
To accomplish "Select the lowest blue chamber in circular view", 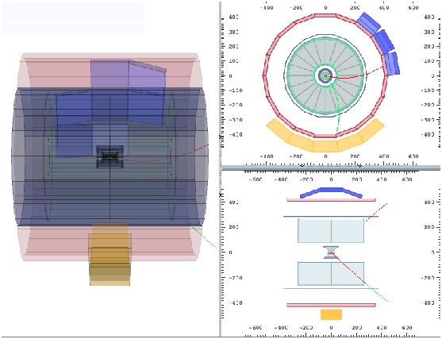I will [x=392, y=64].
